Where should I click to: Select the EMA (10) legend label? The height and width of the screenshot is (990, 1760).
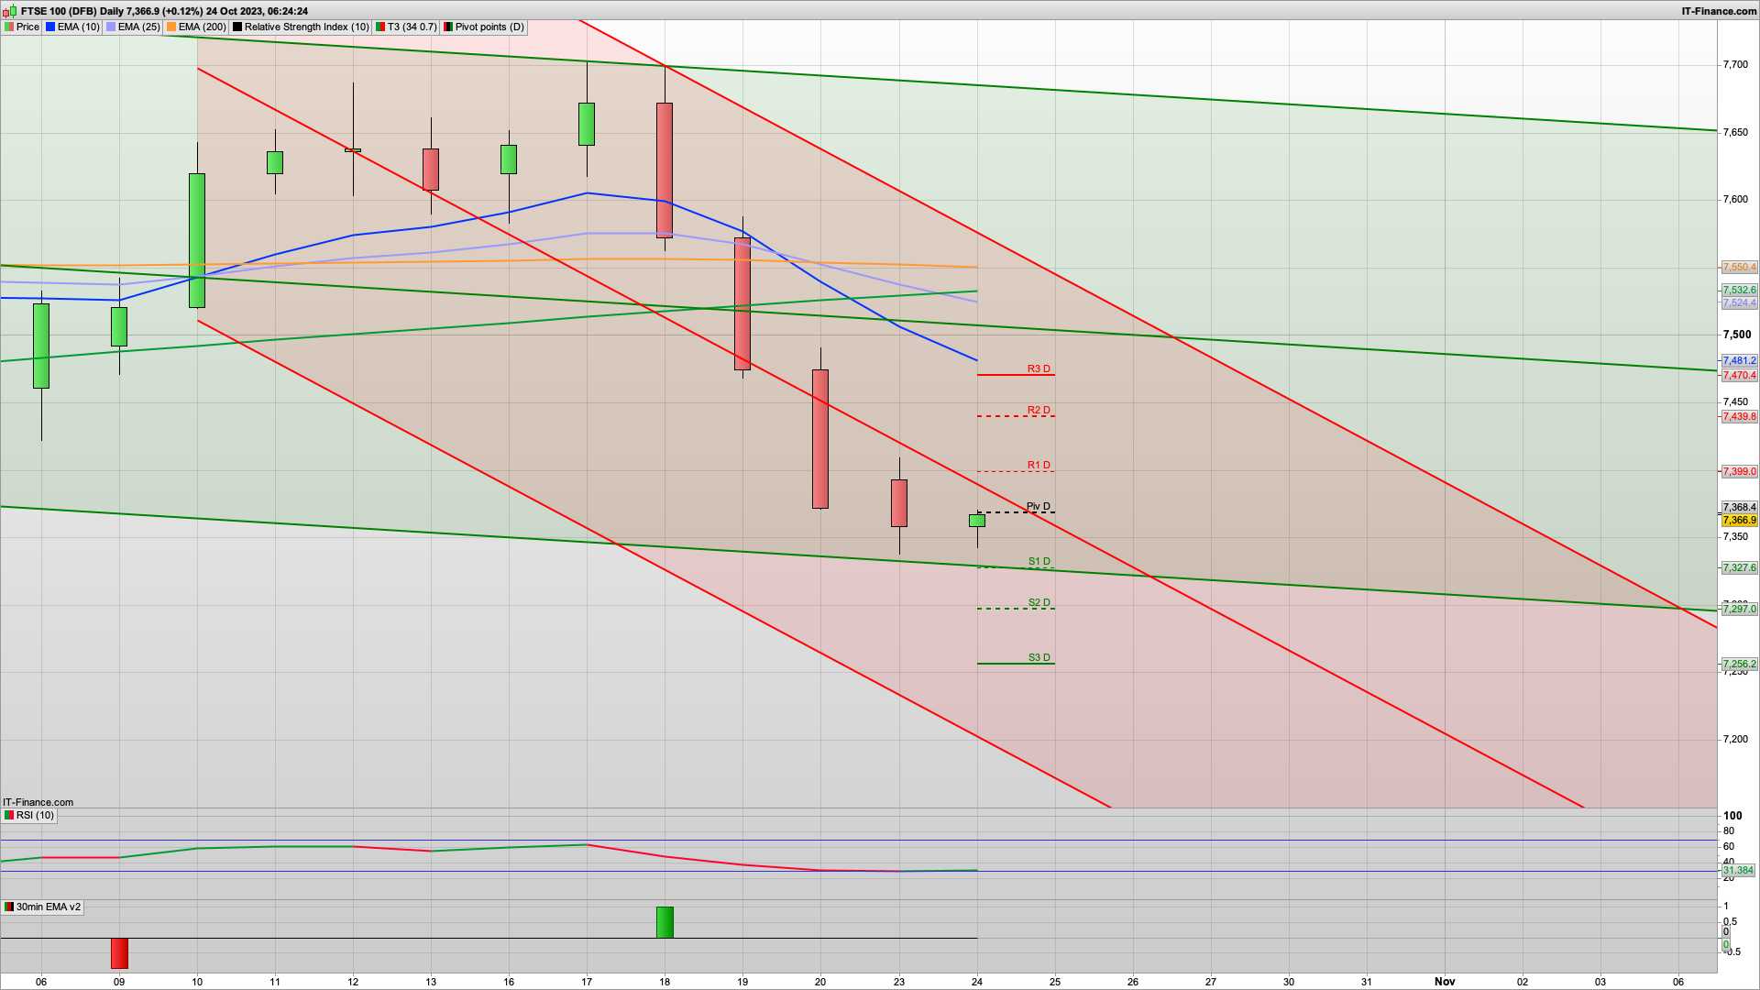coord(79,27)
